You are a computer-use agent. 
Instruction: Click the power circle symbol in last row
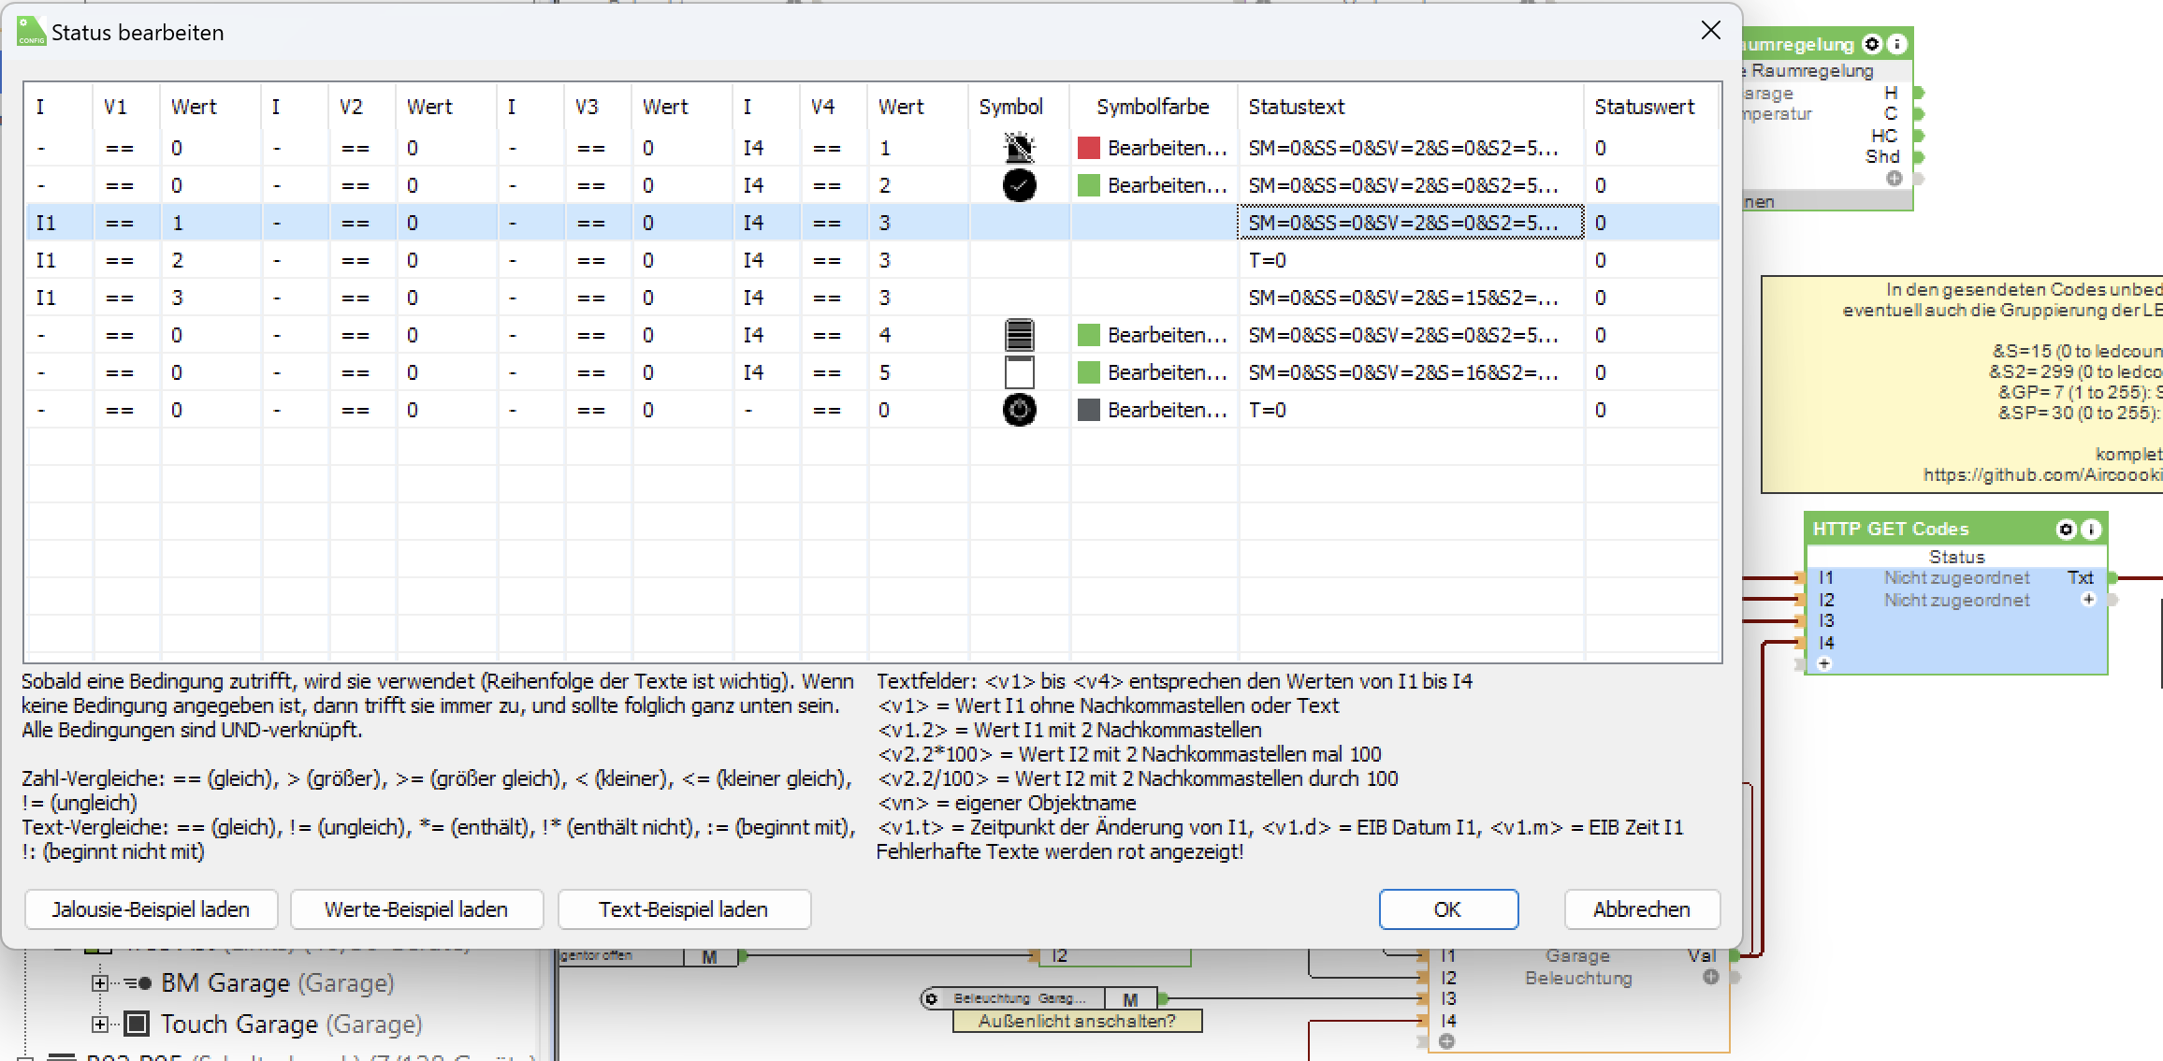click(1019, 410)
